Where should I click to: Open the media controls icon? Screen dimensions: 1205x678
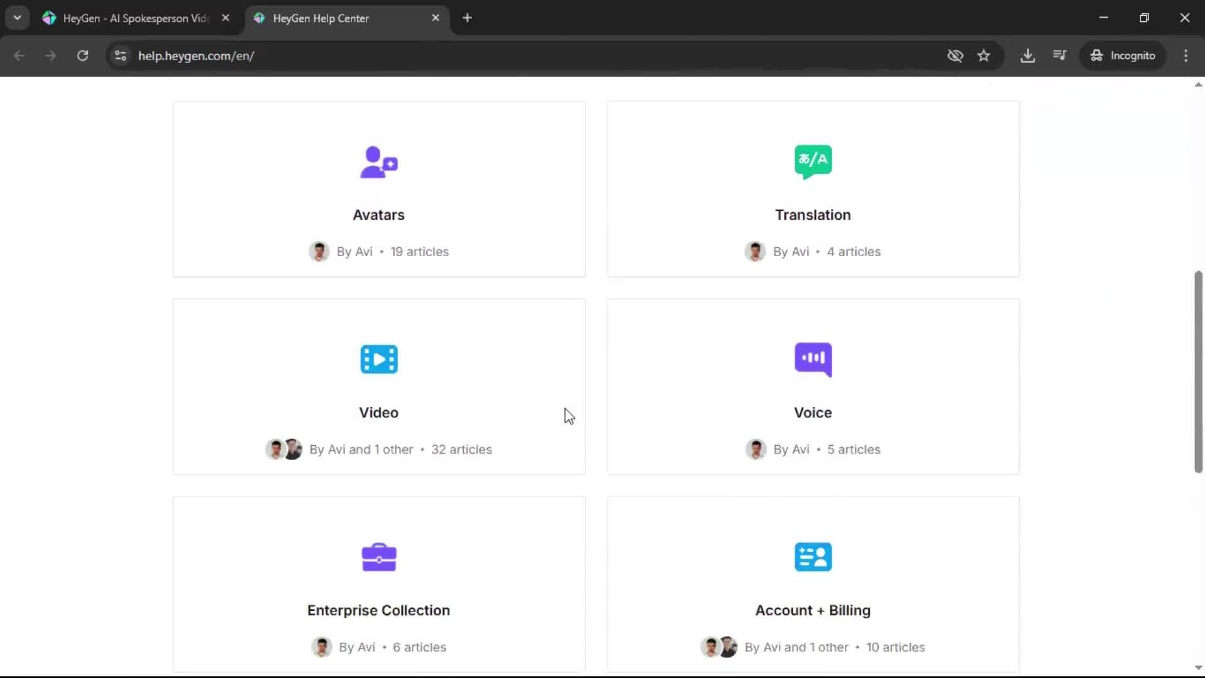click(1059, 56)
